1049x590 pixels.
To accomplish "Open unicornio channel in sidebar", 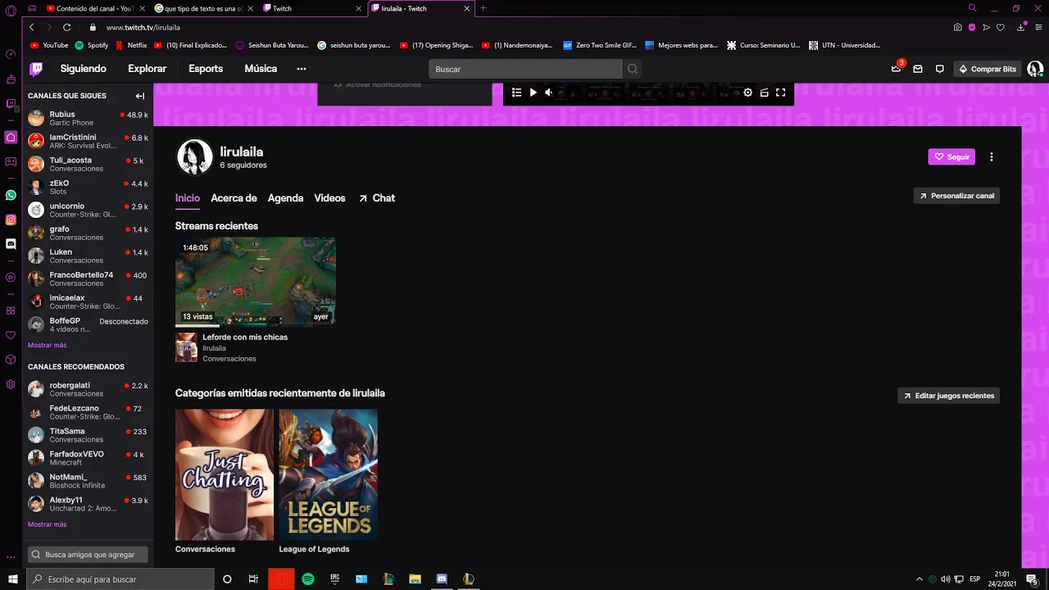I will [x=88, y=210].
